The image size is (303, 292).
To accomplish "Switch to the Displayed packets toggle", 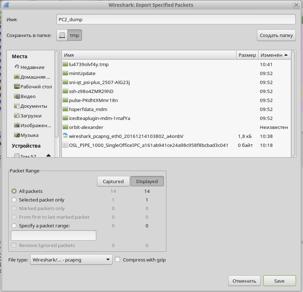I will coord(147,181).
